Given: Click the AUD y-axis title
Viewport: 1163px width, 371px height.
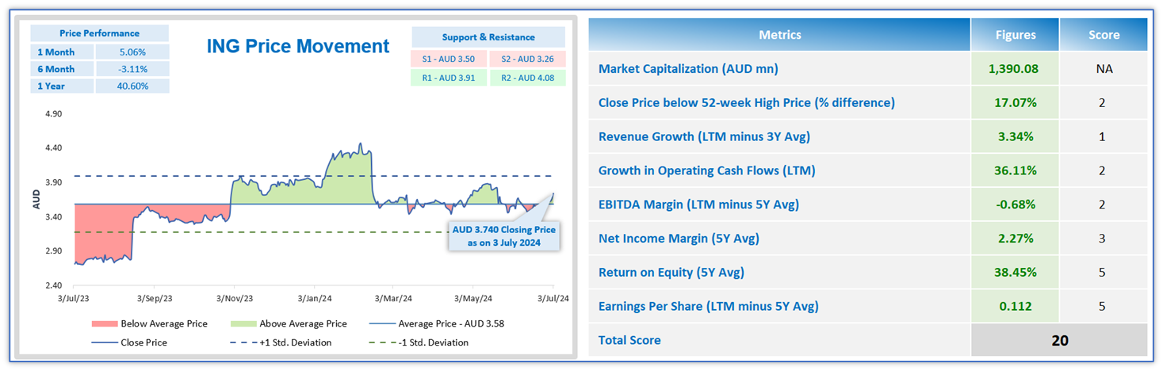Looking at the screenshot, I should [x=36, y=200].
